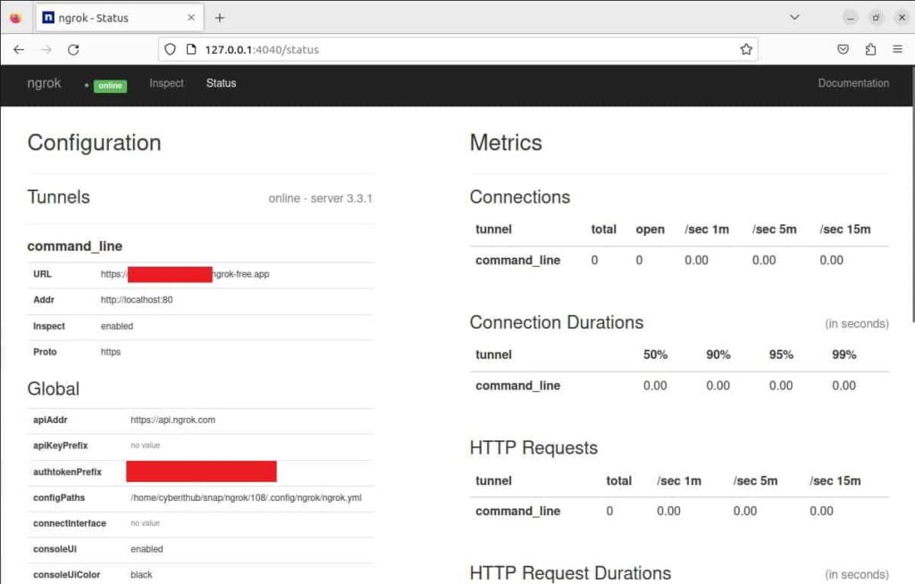This screenshot has width=915, height=584.
Task: Reload the ngrok status page
Action: click(73, 49)
